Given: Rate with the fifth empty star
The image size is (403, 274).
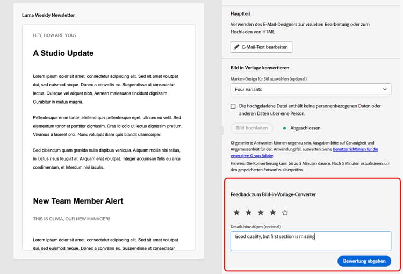Looking at the screenshot, I should (285, 212).
